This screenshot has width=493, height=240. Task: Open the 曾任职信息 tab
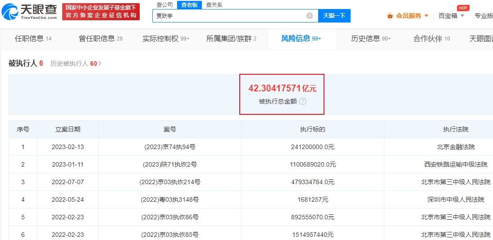pos(100,39)
